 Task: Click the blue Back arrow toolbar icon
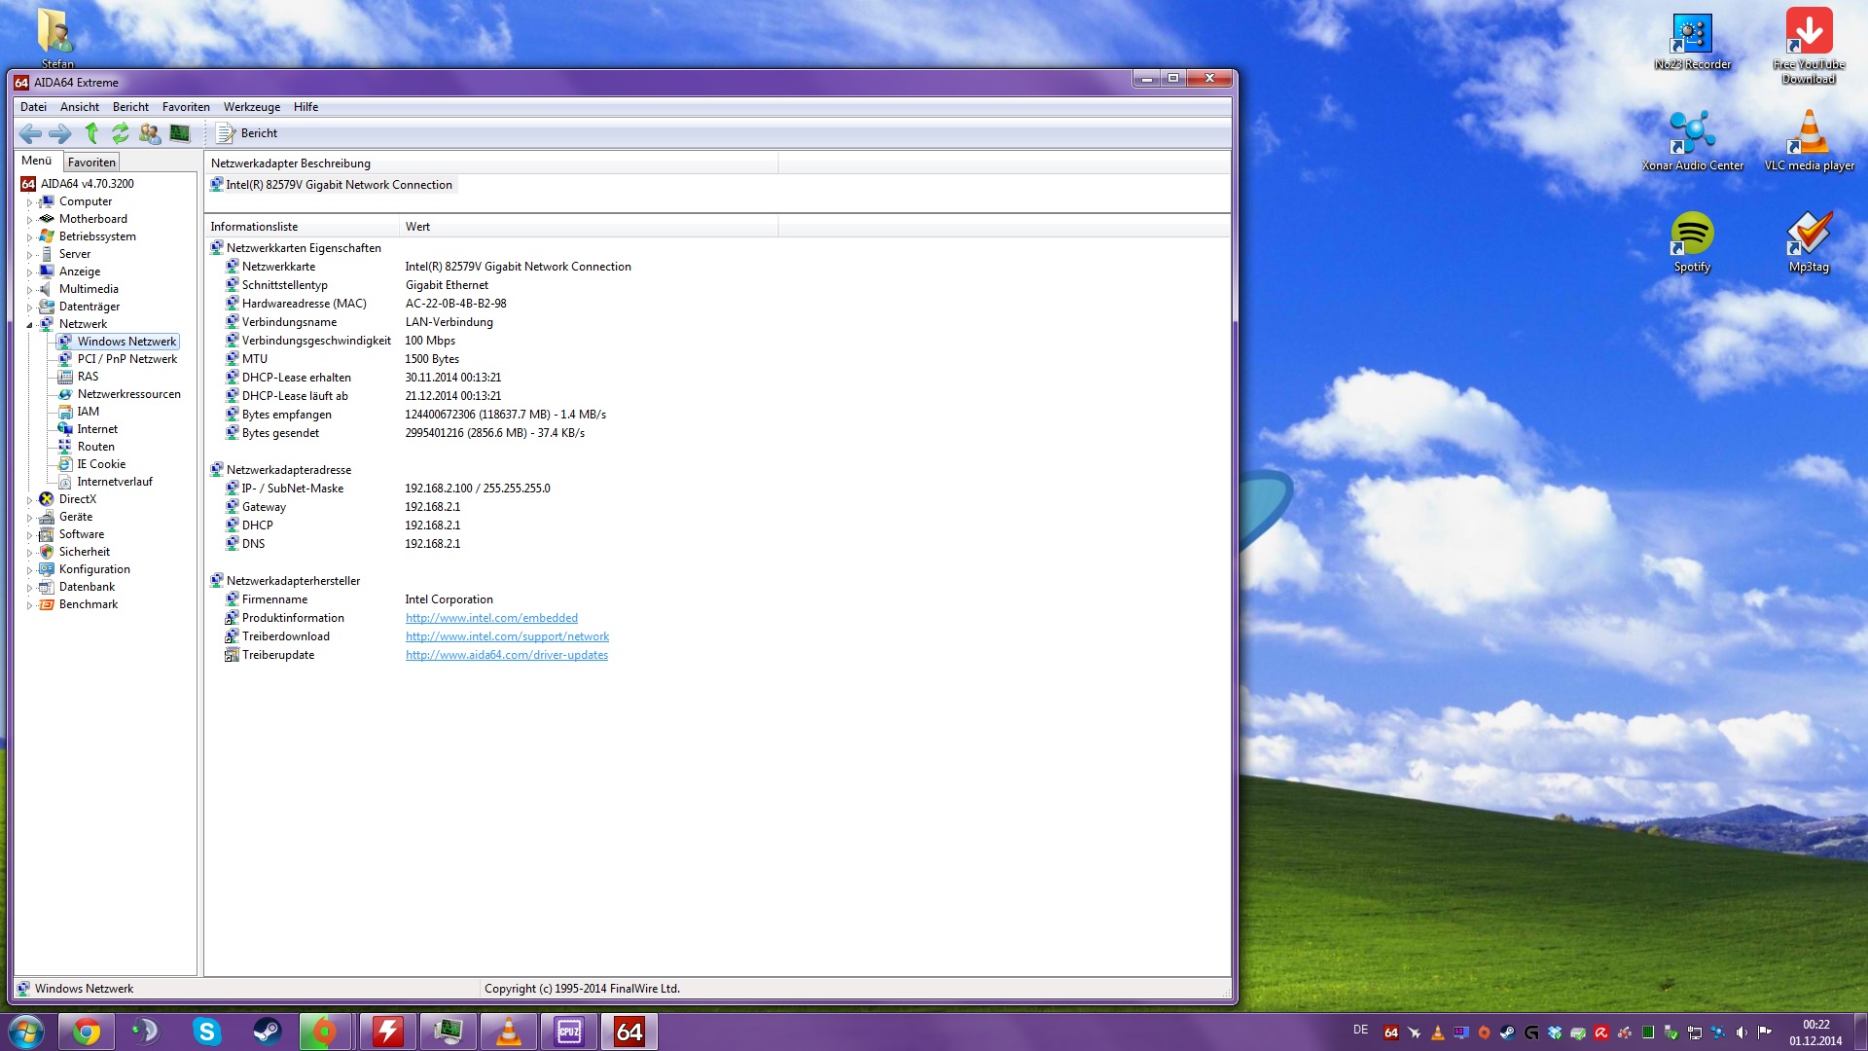[x=30, y=133]
